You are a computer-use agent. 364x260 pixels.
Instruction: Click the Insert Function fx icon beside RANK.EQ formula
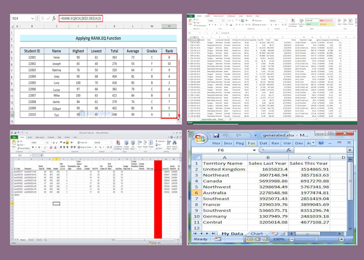click(54, 18)
